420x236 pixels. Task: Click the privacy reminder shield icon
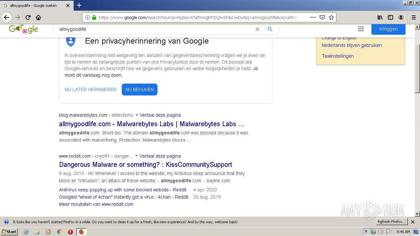point(71,41)
